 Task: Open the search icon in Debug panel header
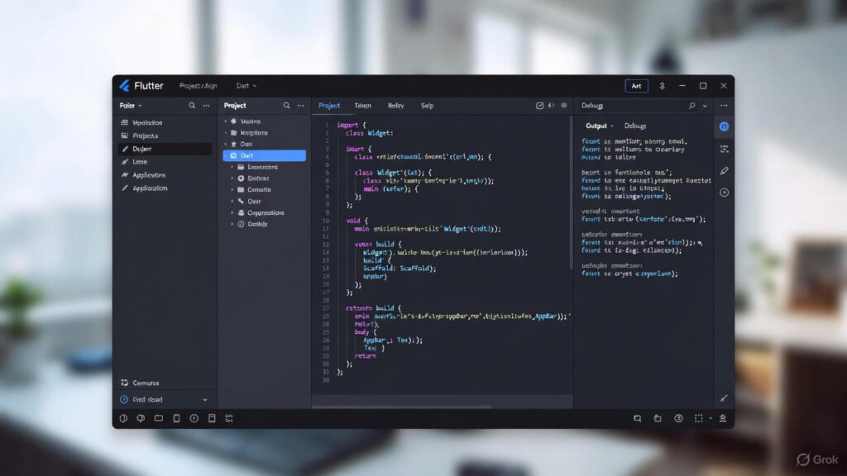point(692,106)
